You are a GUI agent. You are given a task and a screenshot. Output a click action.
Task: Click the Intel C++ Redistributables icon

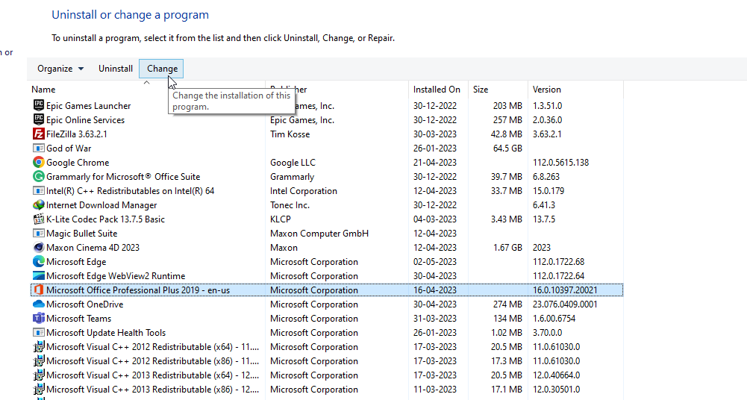point(39,190)
